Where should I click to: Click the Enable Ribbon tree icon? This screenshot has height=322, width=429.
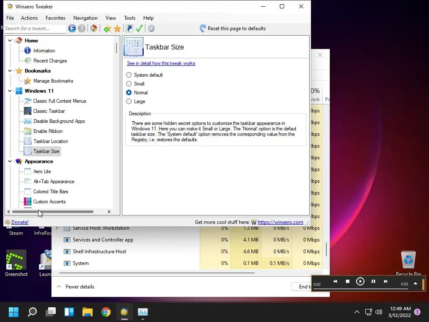click(28, 131)
